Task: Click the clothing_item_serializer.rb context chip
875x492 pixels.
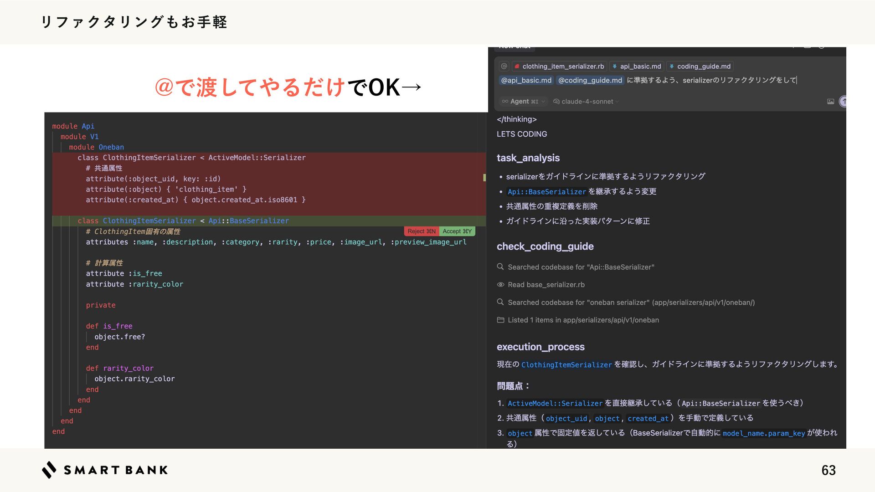Action: (x=559, y=67)
